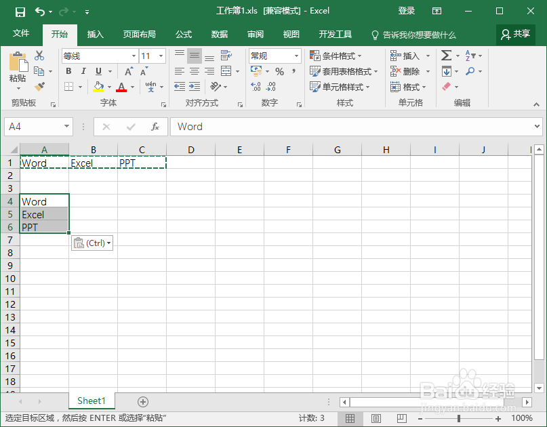
Task: Switch to the 公式 Formulas tab
Action: pyautogui.click(x=184, y=34)
